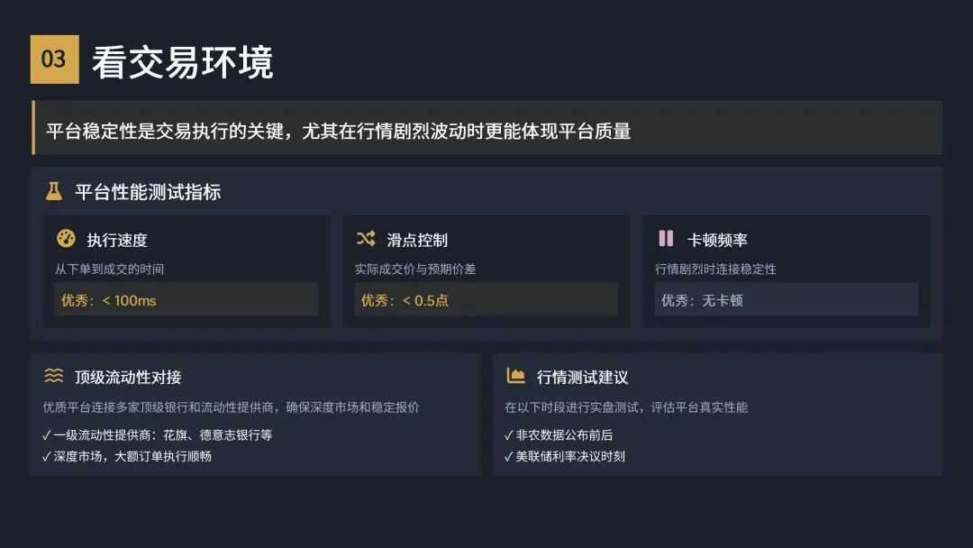Click the speedometer icon next to 执行速度
The height and width of the screenshot is (548, 973).
tap(66, 239)
